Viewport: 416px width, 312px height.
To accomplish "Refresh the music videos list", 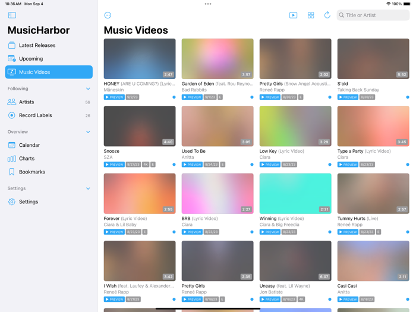I will 327,15.
